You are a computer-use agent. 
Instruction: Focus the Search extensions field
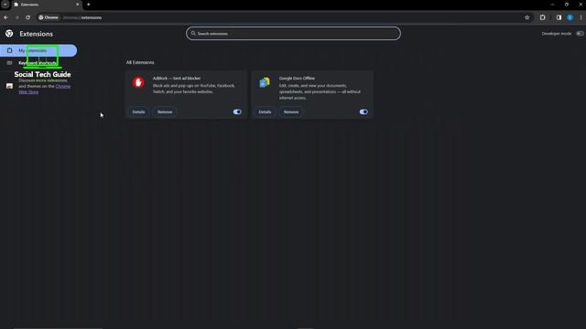tap(293, 34)
